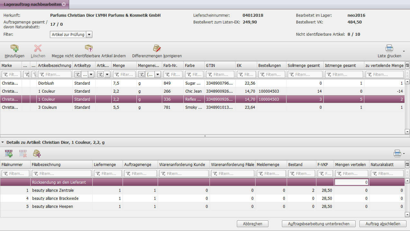Click the Artikelbezeichnung filter field
Screen dimensions: 410x231
pos(54,74)
